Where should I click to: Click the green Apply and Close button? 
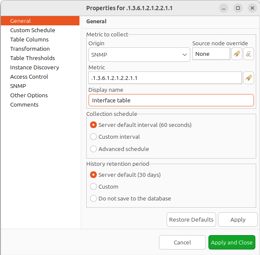(232, 242)
